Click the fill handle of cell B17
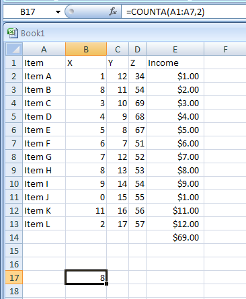Screen dimensions: 246x299 click(106, 284)
